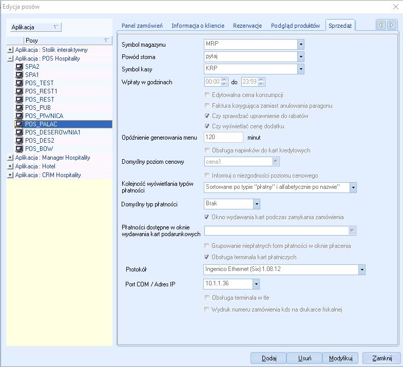Click the SPA2 terminal icon
Viewport: 403px width, 367px height.
[x=19, y=67]
